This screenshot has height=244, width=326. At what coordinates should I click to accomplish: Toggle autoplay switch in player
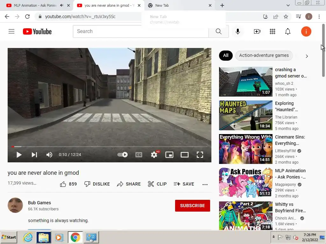(x=123, y=155)
